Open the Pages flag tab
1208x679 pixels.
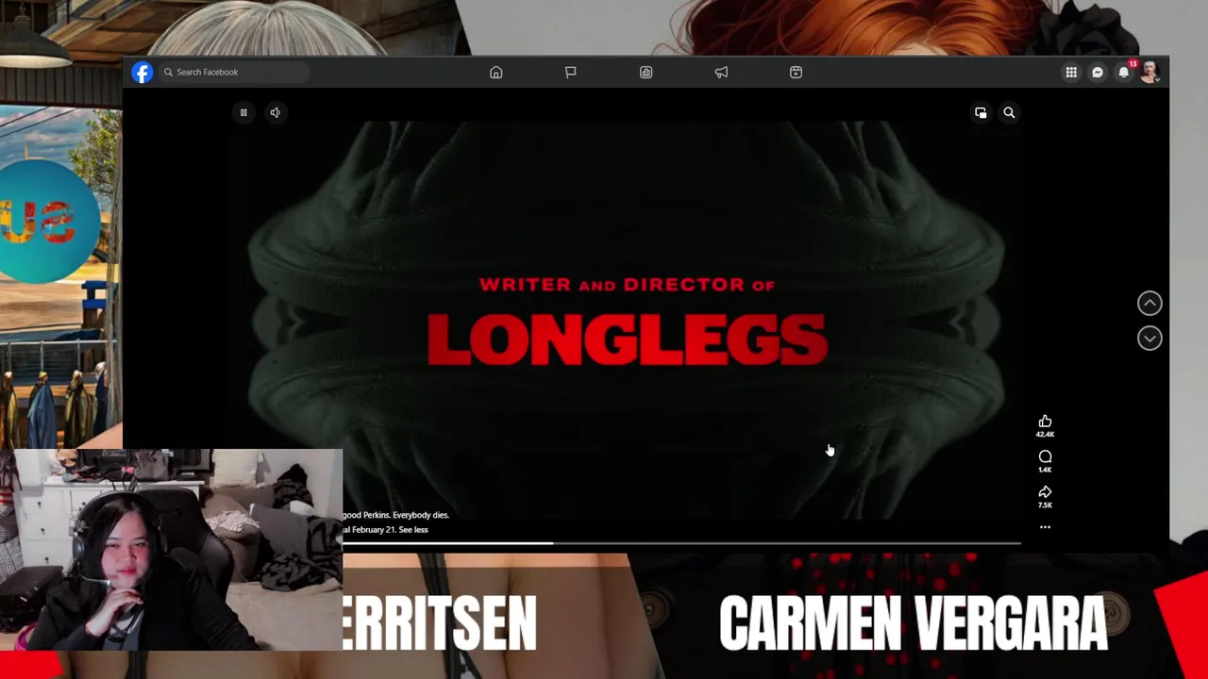pyautogui.click(x=570, y=73)
